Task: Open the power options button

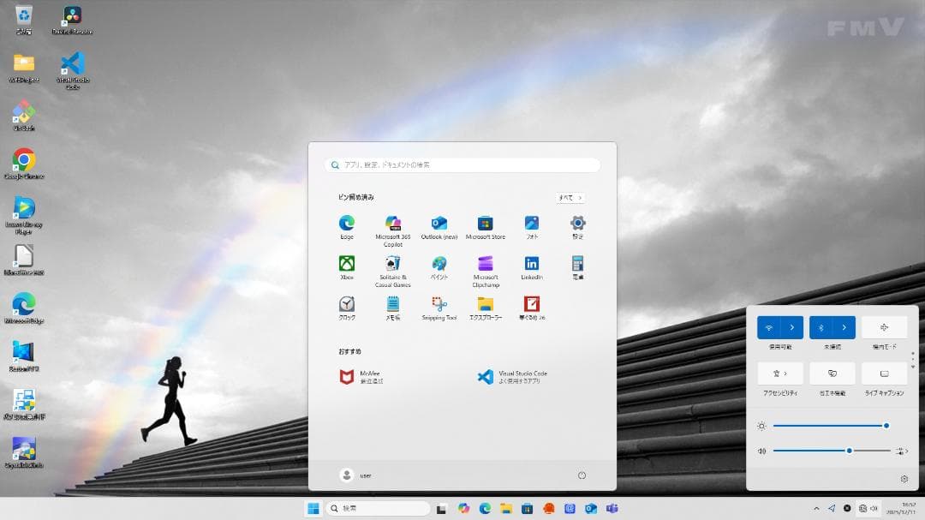Action: click(x=582, y=475)
